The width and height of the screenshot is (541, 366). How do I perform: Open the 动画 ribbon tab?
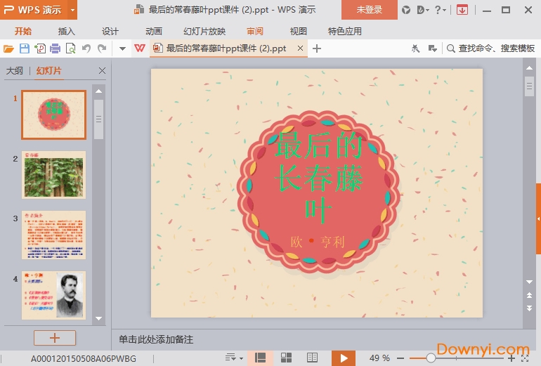pos(154,32)
